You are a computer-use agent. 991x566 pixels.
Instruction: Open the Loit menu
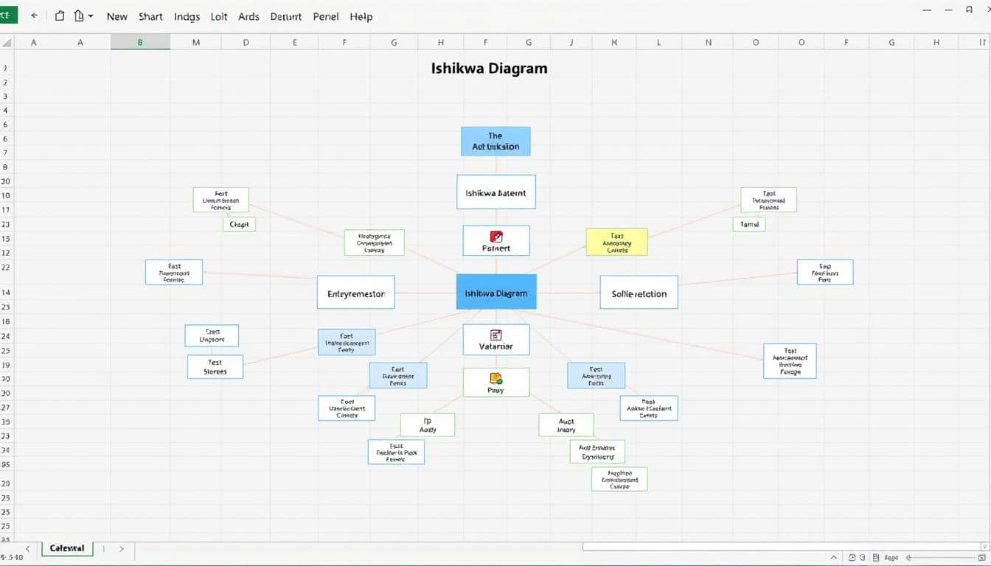219,16
